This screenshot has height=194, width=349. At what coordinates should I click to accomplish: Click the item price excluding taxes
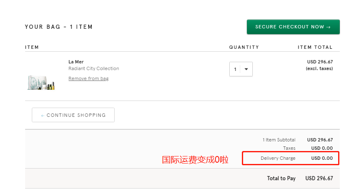click(320, 65)
